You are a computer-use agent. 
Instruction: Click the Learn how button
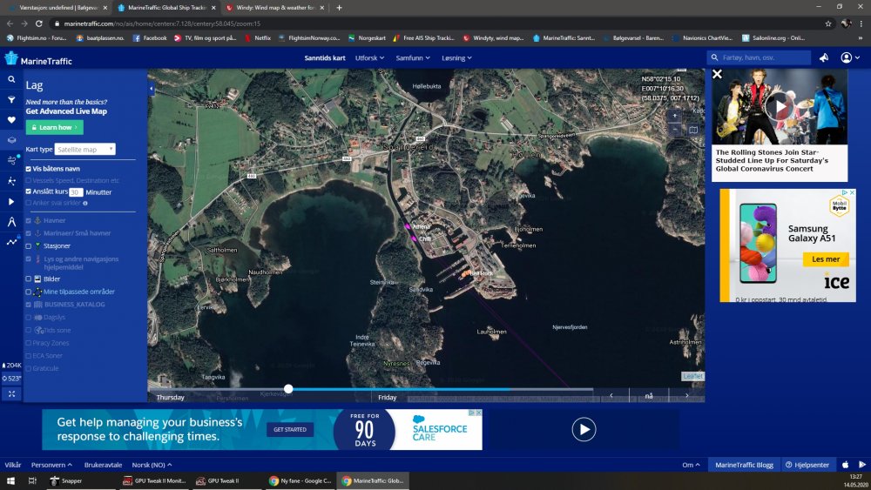click(x=54, y=128)
